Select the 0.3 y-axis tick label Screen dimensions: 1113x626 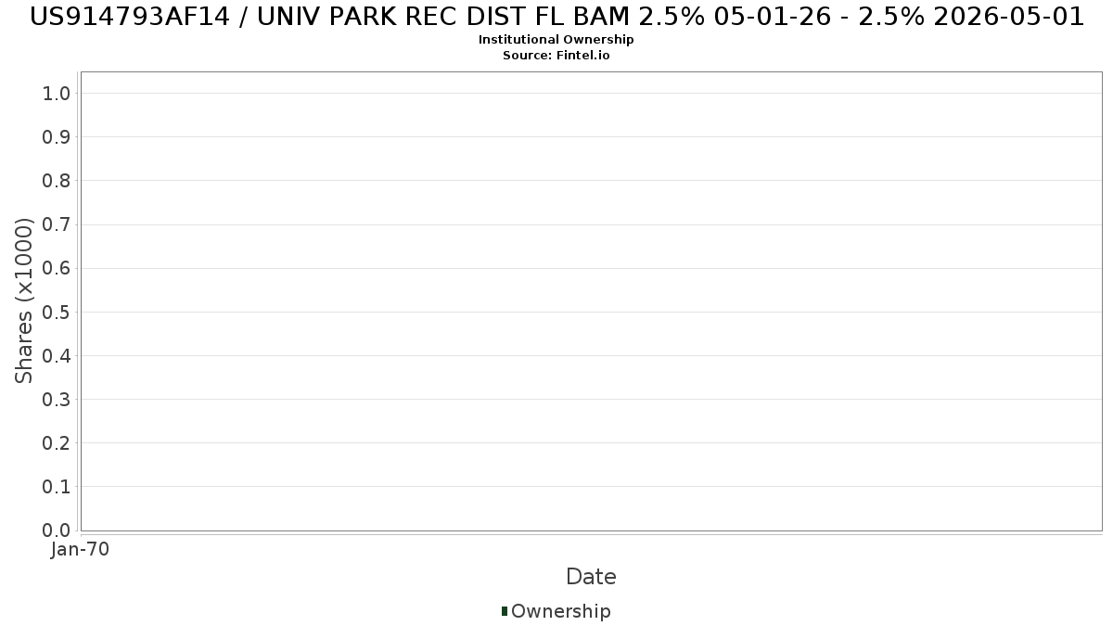click(57, 399)
